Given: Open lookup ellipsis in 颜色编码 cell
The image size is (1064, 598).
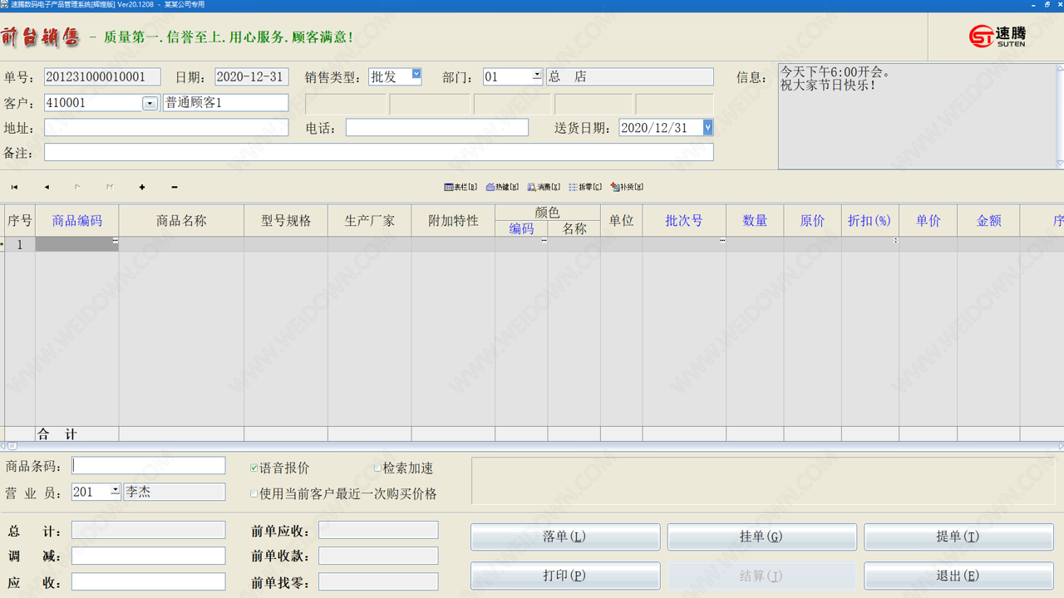Looking at the screenshot, I should click(544, 241).
